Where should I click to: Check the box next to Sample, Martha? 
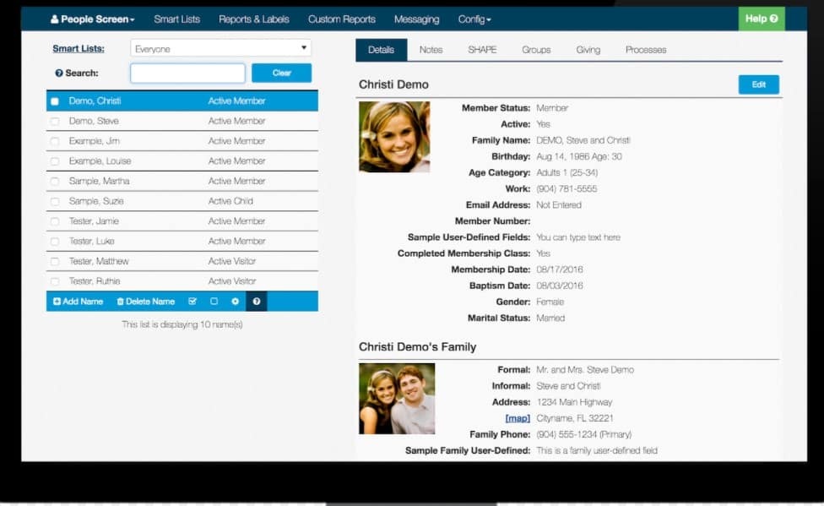coord(55,182)
